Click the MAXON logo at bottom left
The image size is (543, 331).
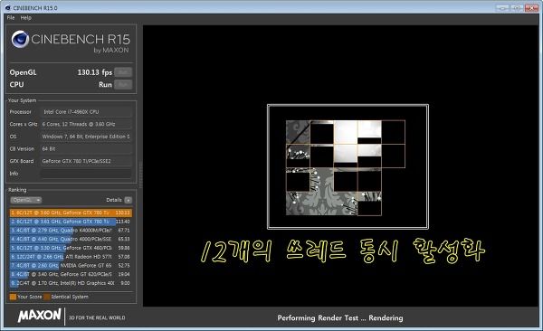click(40, 316)
